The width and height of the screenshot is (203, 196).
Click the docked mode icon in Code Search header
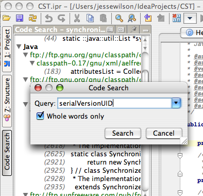[121, 30]
